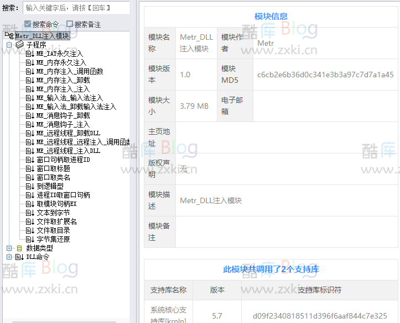Click the search keyword input field

pyautogui.click(x=76, y=8)
